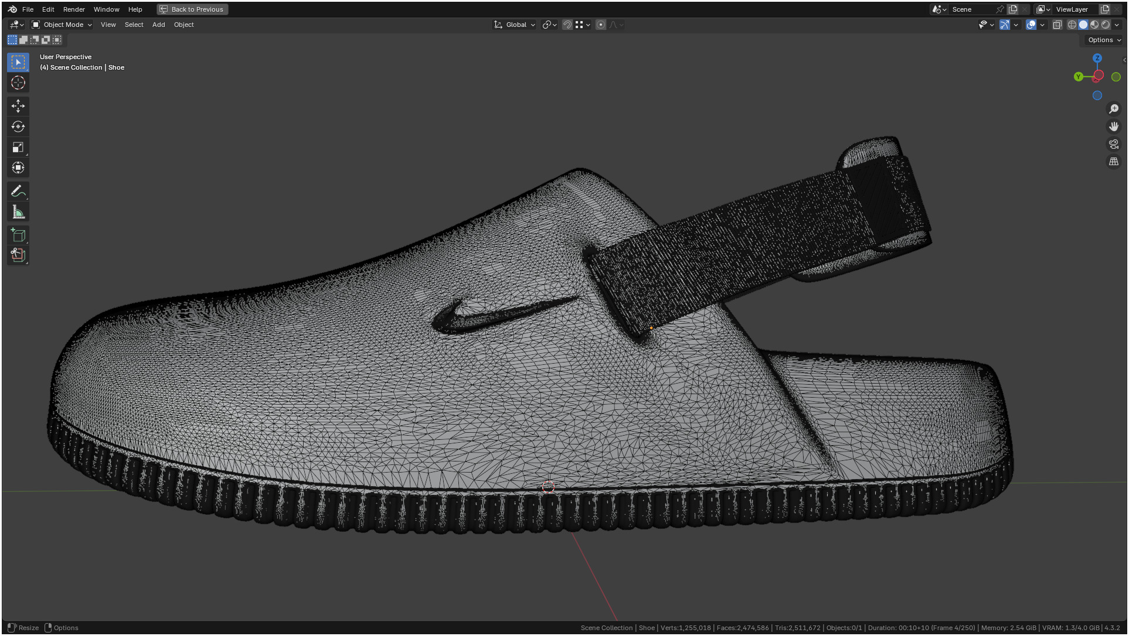
Task: Open the pivot point dropdown
Action: tap(549, 25)
